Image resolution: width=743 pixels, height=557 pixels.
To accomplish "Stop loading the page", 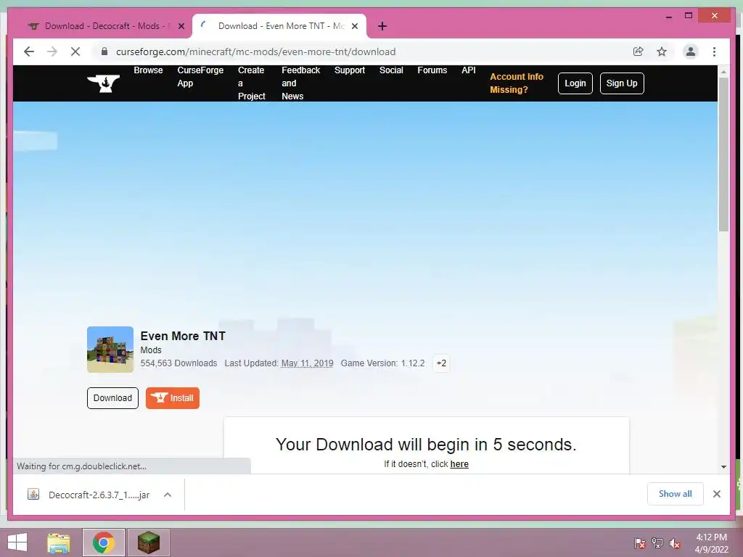I will (x=75, y=51).
